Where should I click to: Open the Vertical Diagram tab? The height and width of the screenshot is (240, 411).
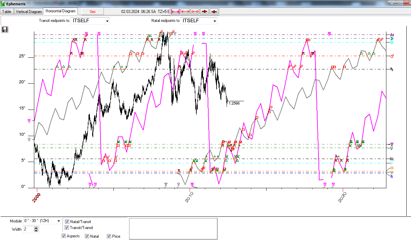tap(29, 12)
